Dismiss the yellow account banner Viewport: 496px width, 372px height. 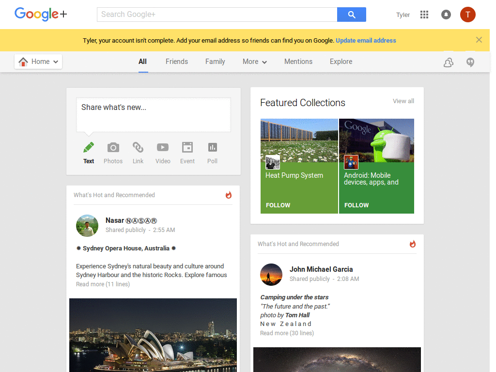pyautogui.click(x=479, y=40)
